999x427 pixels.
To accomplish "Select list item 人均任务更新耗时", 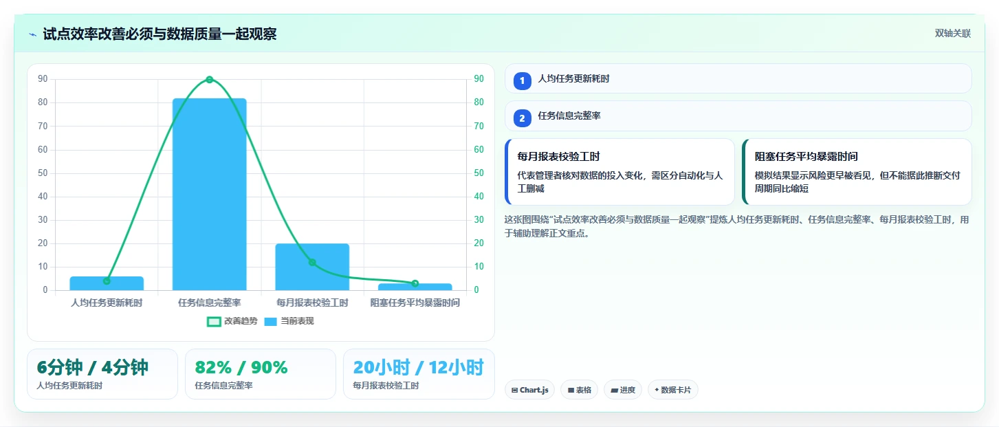I will tap(738, 78).
